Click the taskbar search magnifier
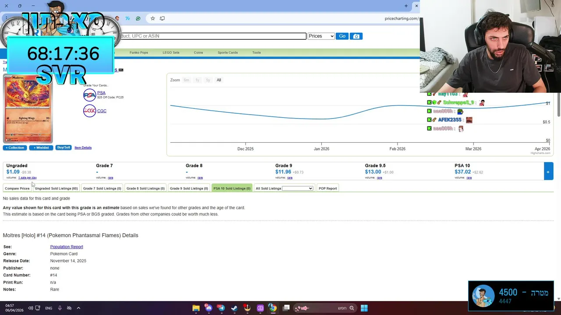 coord(352,308)
